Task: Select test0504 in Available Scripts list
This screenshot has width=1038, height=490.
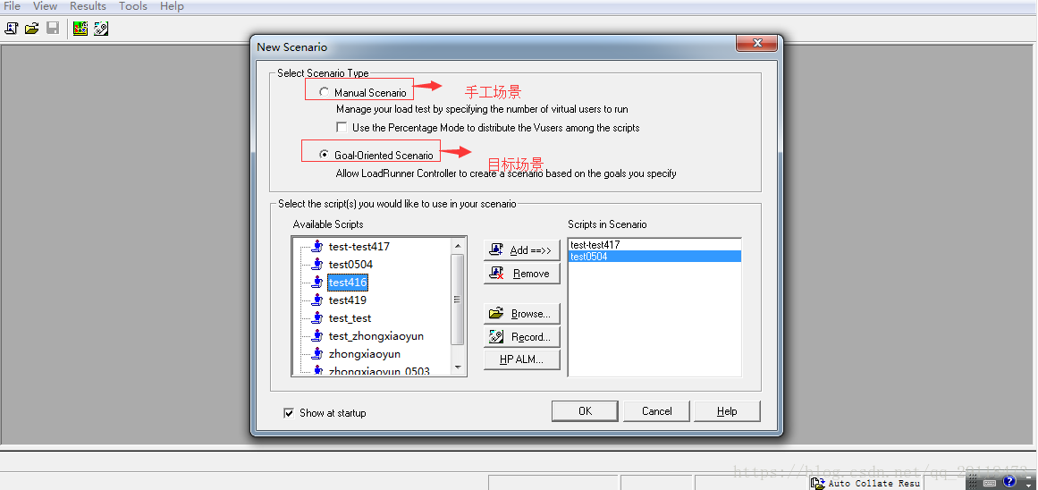Action: coord(350,264)
